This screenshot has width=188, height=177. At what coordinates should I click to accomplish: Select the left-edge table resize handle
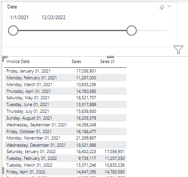3,171
